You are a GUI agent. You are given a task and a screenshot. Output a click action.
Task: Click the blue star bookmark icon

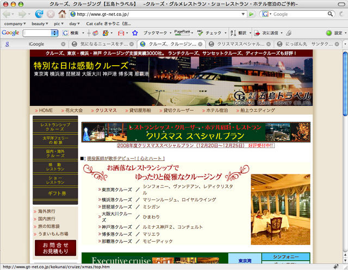135,33
